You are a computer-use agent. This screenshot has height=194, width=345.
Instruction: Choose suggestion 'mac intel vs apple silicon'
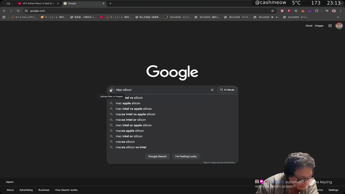coord(172,109)
